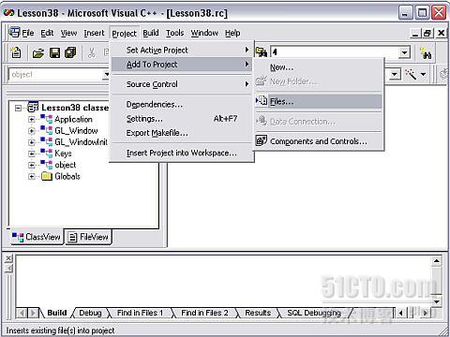Open the Window menu
This screenshot has height=337, width=450.
pyautogui.click(x=204, y=33)
